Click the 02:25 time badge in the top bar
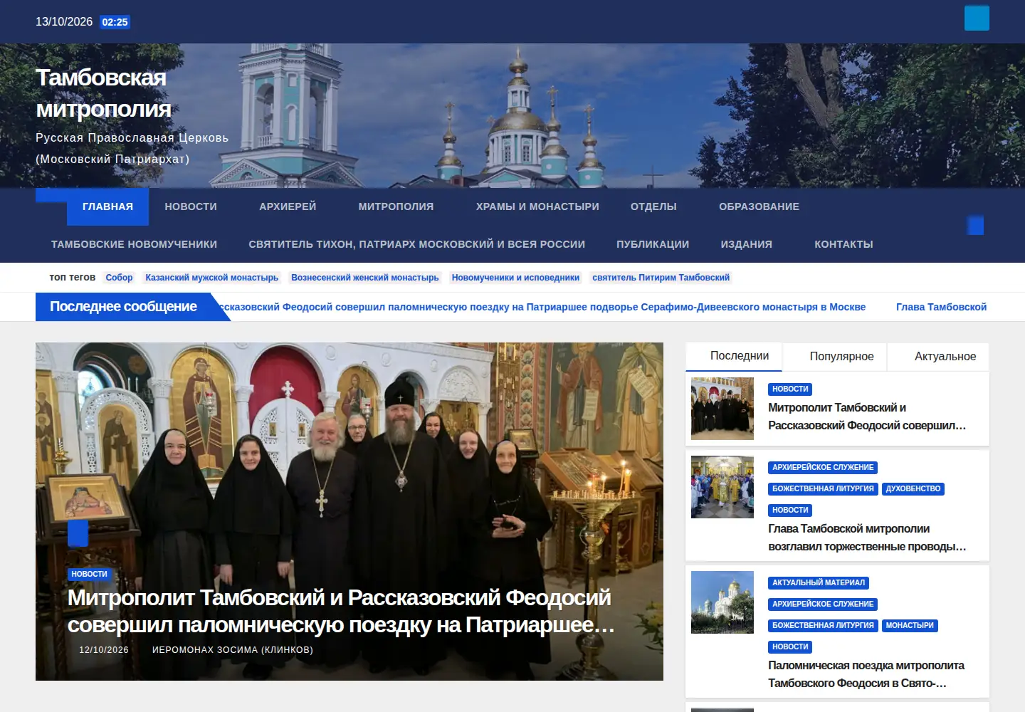The image size is (1025, 712). click(x=115, y=22)
